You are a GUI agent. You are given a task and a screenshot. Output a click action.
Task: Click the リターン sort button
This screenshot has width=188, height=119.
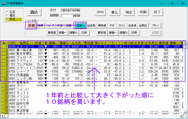[156, 25]
